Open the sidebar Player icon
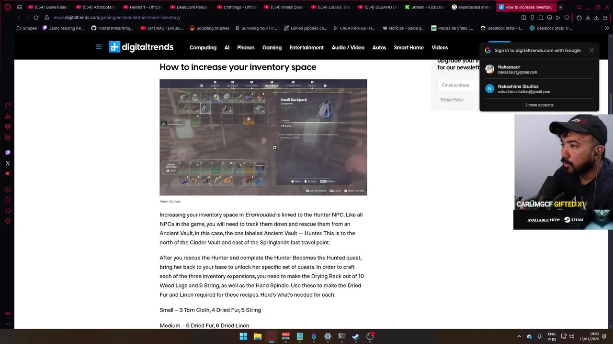 tap(8, 189)
